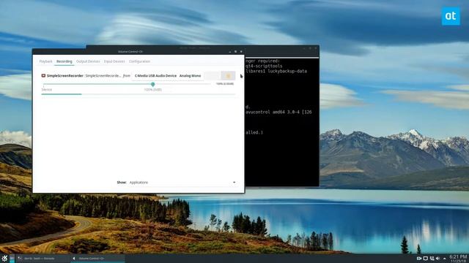The width and height of the screenshot is (469, 263).
Task: Expand hidden system tray icons arrow
Action: tap(445, 258)
